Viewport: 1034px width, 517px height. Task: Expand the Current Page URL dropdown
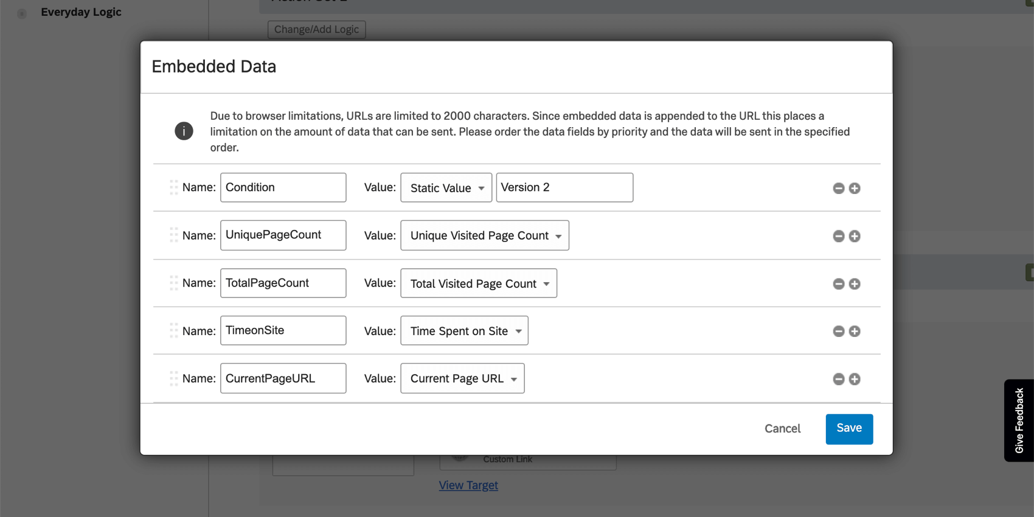coord(462,378)
